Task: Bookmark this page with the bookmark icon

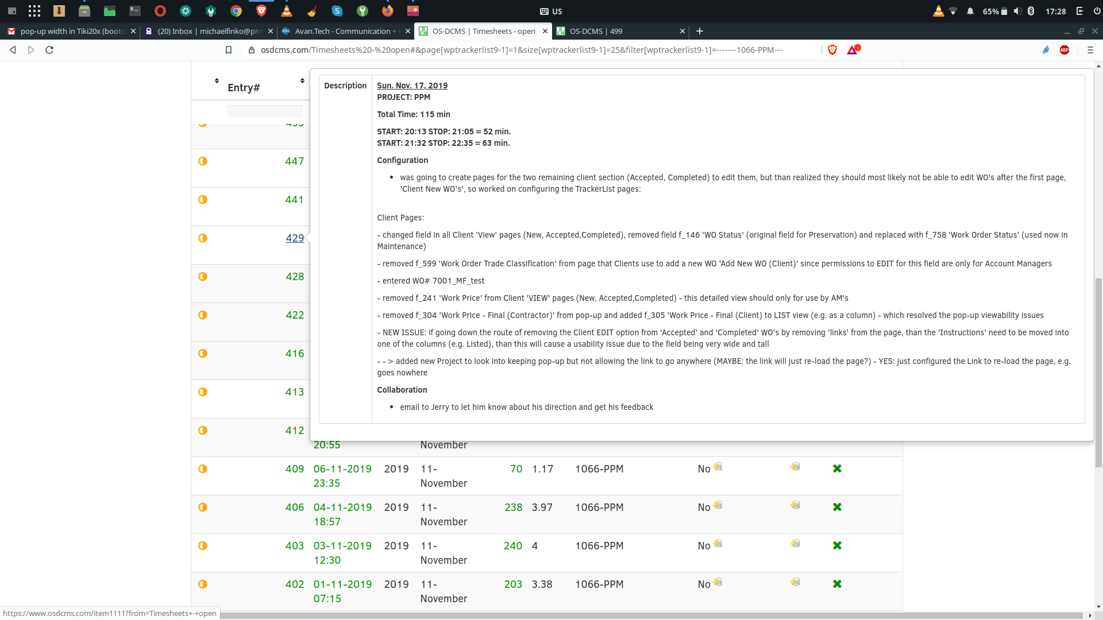Action: pos(229,50)
